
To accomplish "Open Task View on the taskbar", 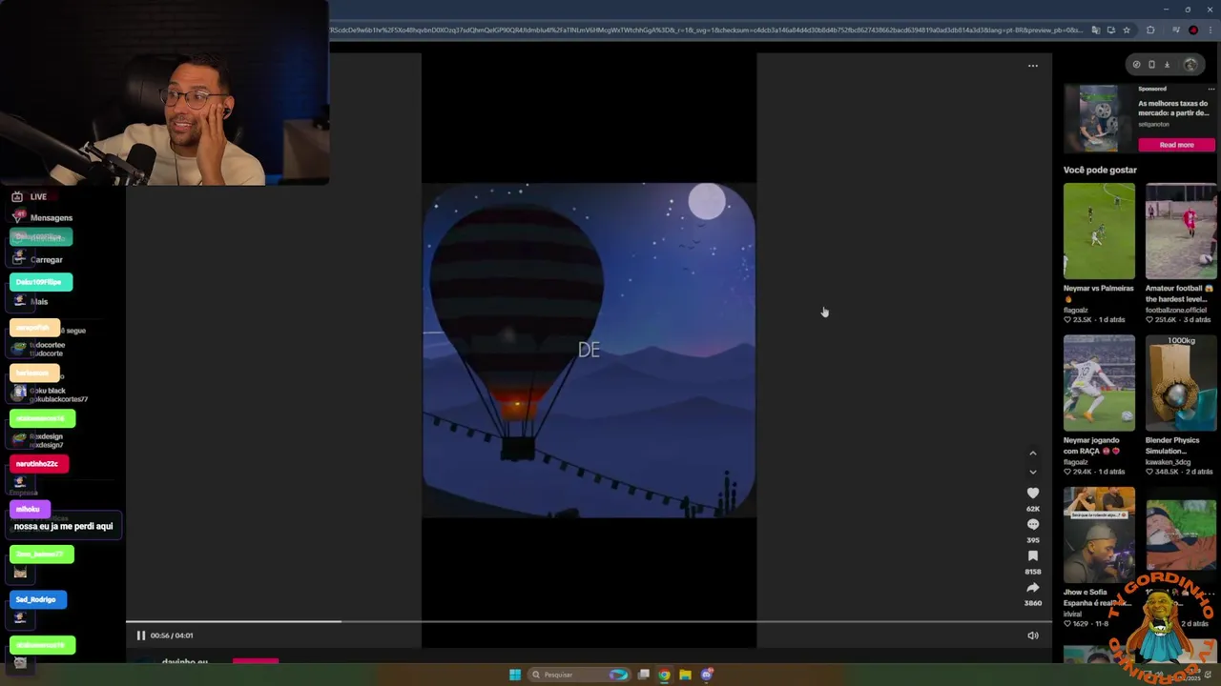I will (x=644, y=675).
